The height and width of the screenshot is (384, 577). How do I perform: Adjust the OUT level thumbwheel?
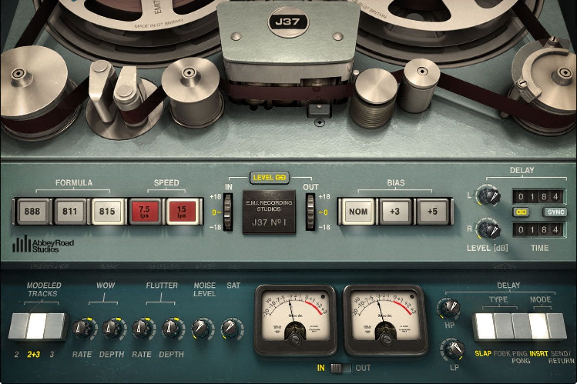[311, 212]
